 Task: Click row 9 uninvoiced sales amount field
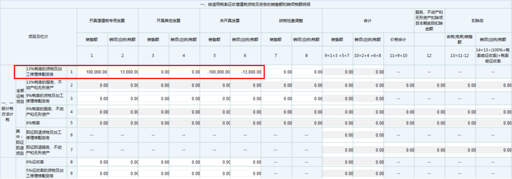[x=215, y=173]
